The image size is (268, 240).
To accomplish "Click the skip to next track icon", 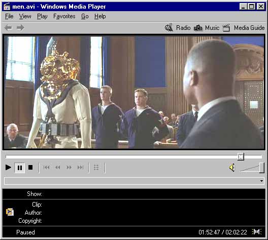I will [81, 168].
